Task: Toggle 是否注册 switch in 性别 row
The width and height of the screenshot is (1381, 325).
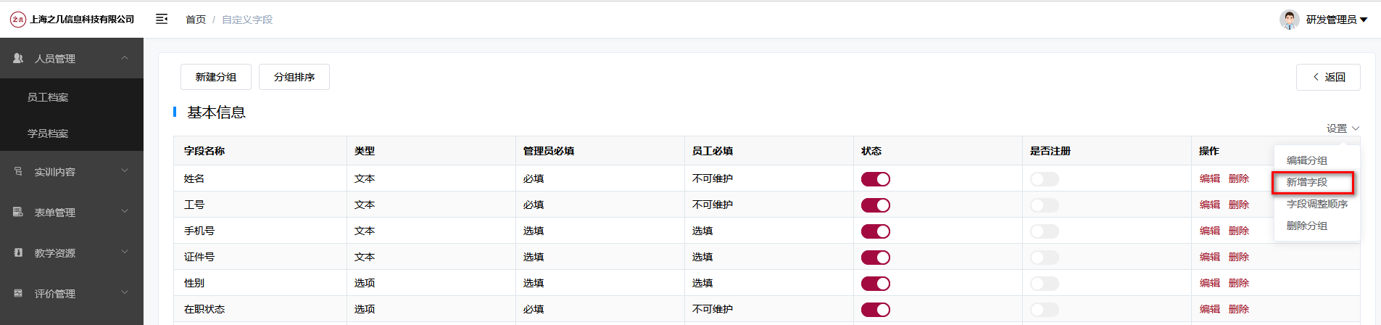Action: coord(1045,284)
